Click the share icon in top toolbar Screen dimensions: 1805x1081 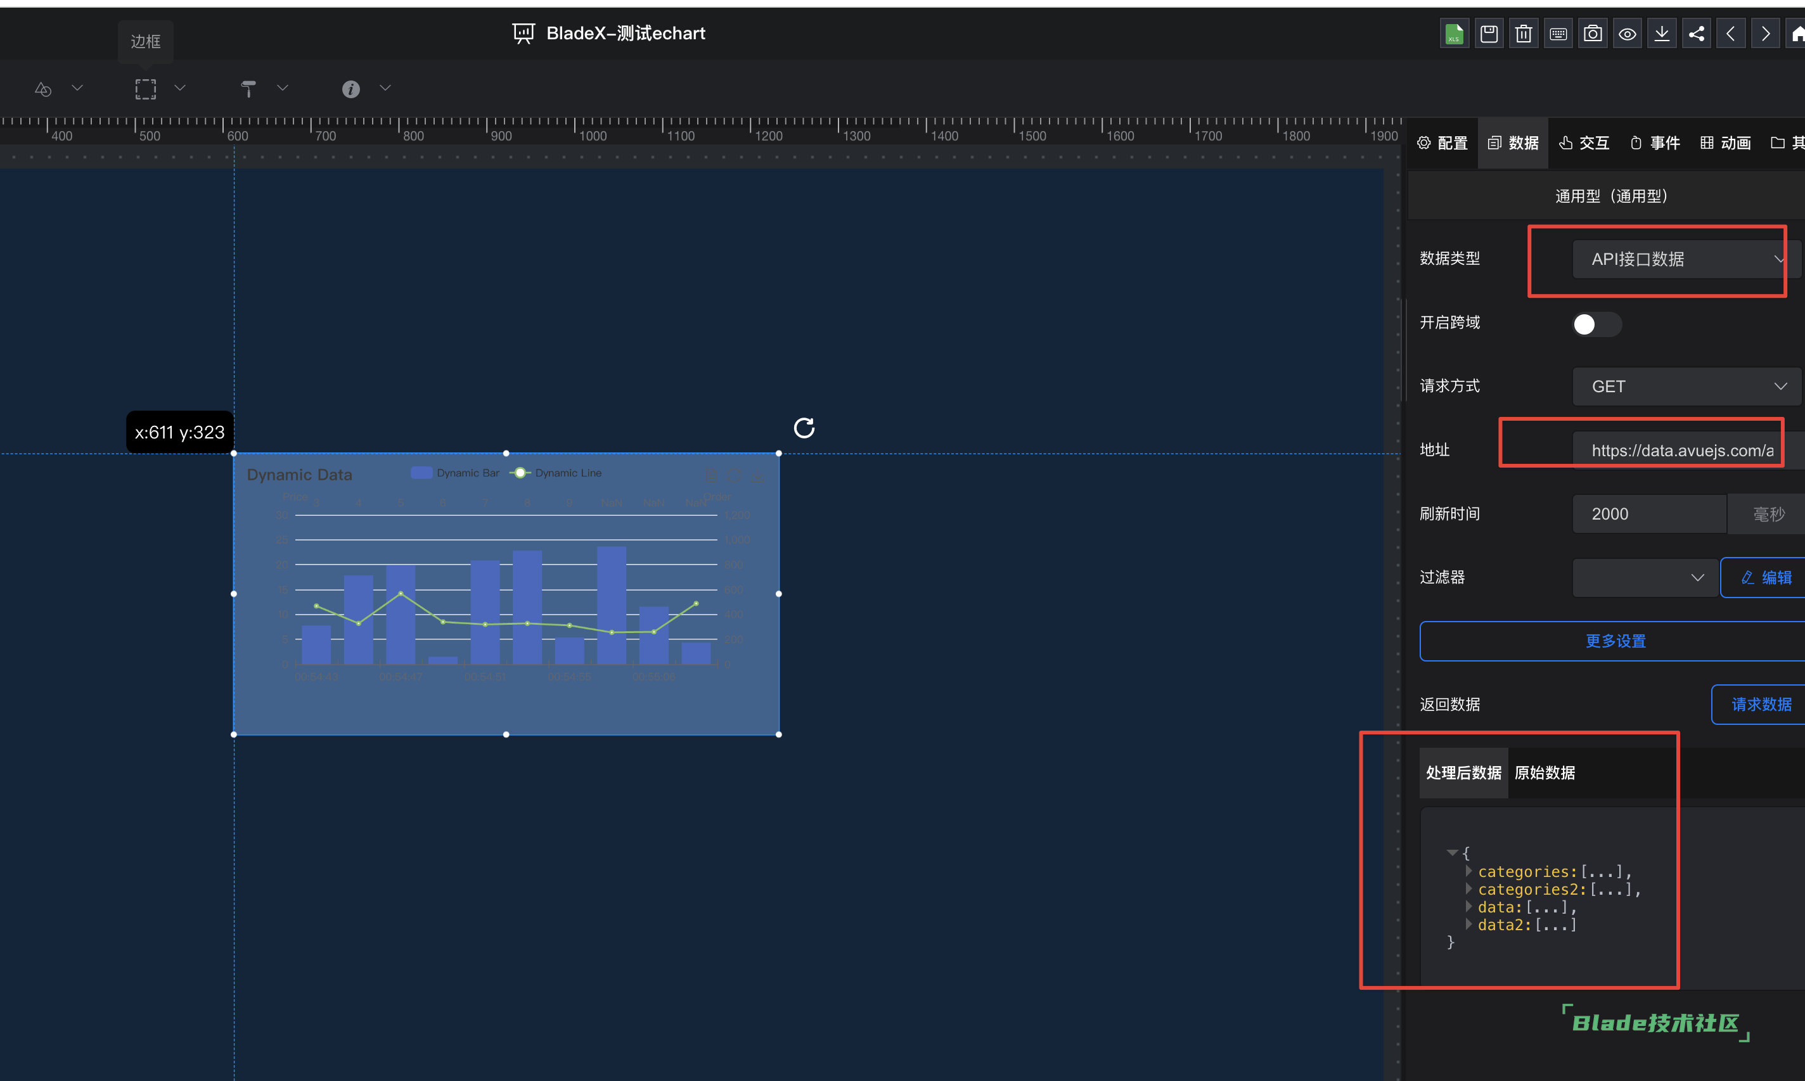click(1697, 34)
